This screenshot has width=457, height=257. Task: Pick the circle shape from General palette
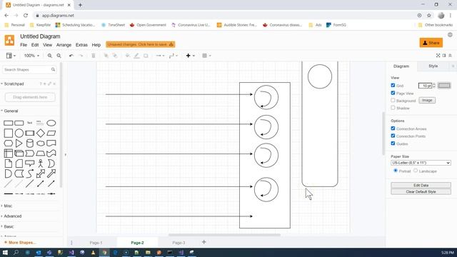(x=19, y=133)
